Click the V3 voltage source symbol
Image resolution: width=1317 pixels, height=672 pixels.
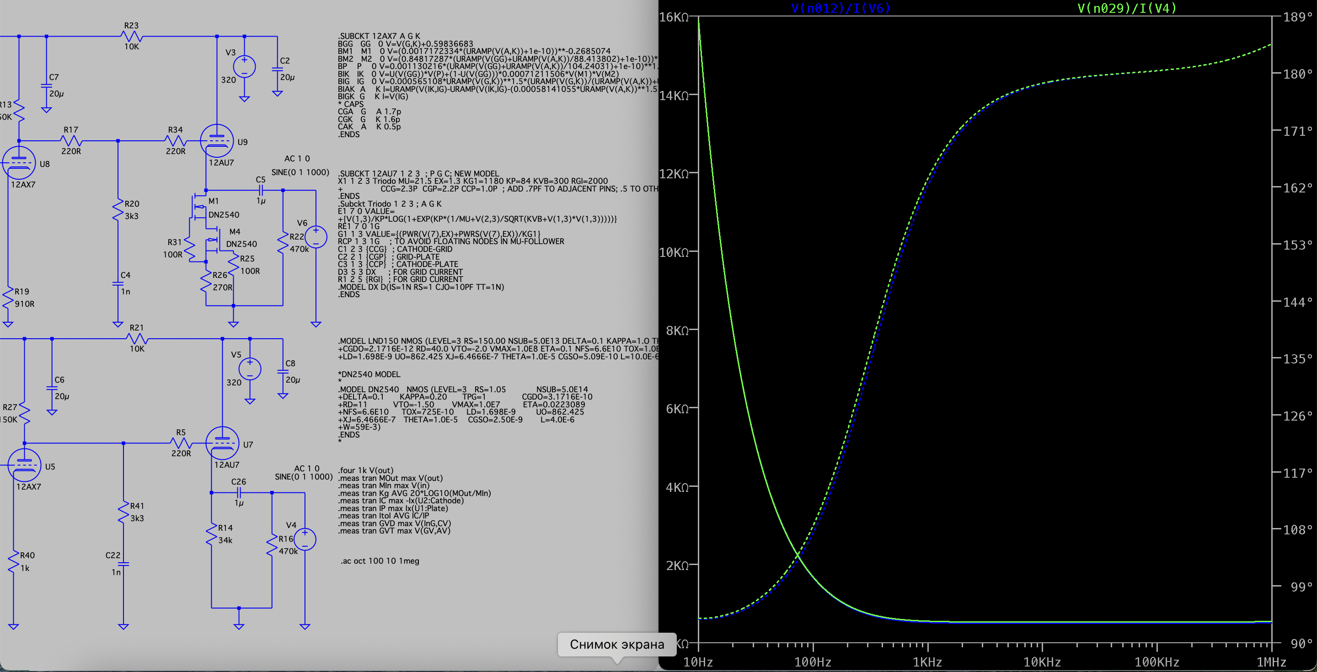[244, 67]
